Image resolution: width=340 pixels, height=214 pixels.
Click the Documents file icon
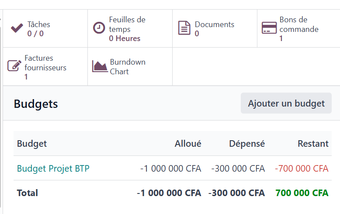(184, 28)
